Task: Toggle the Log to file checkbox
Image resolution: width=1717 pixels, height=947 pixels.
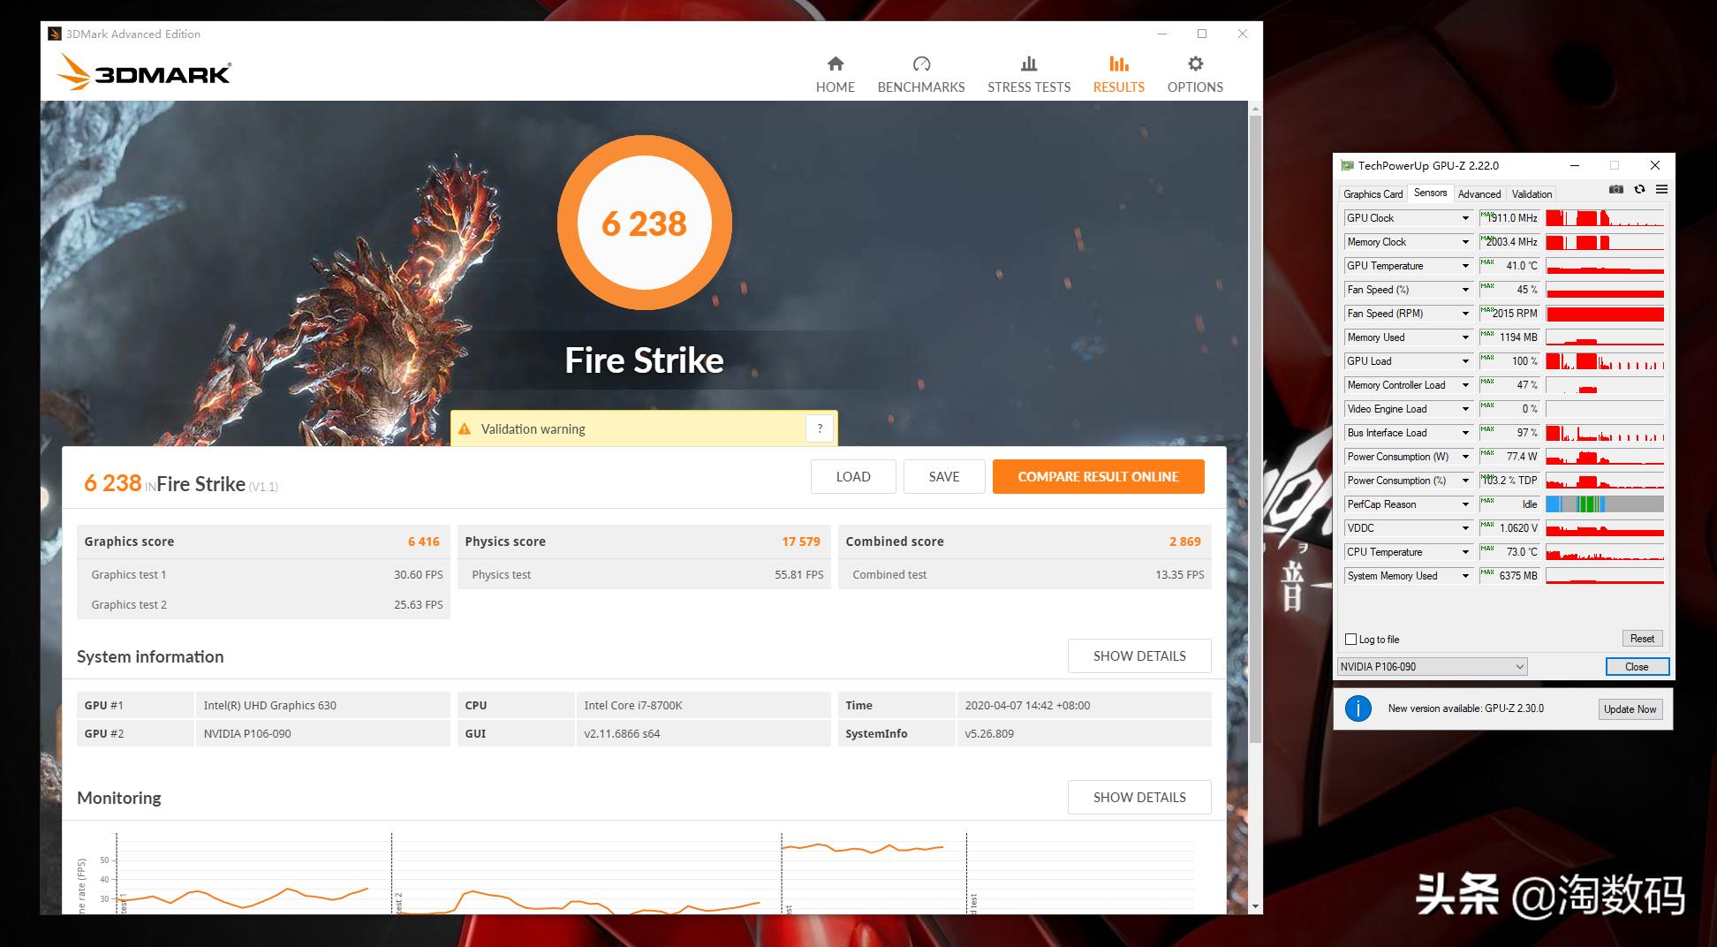Action: (1350, 640)
